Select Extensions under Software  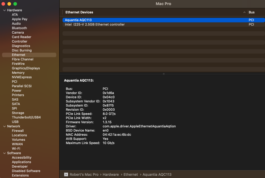[20, 175]
